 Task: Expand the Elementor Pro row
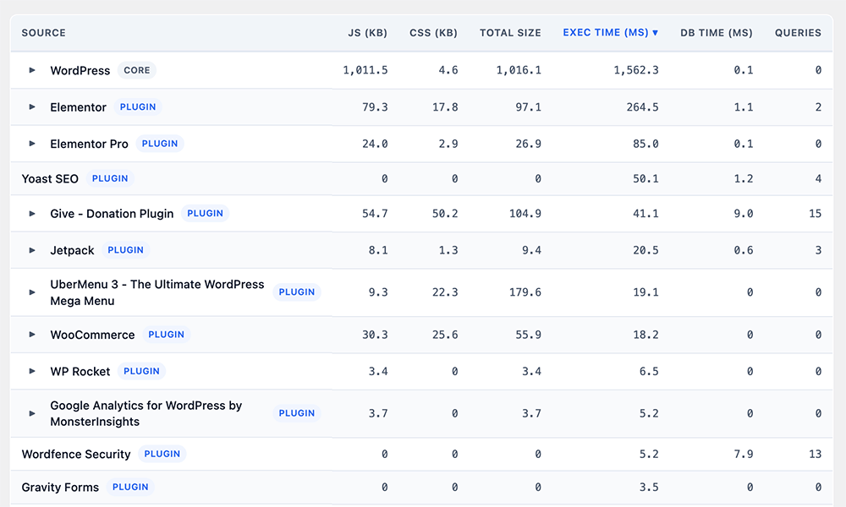point(32,144)
